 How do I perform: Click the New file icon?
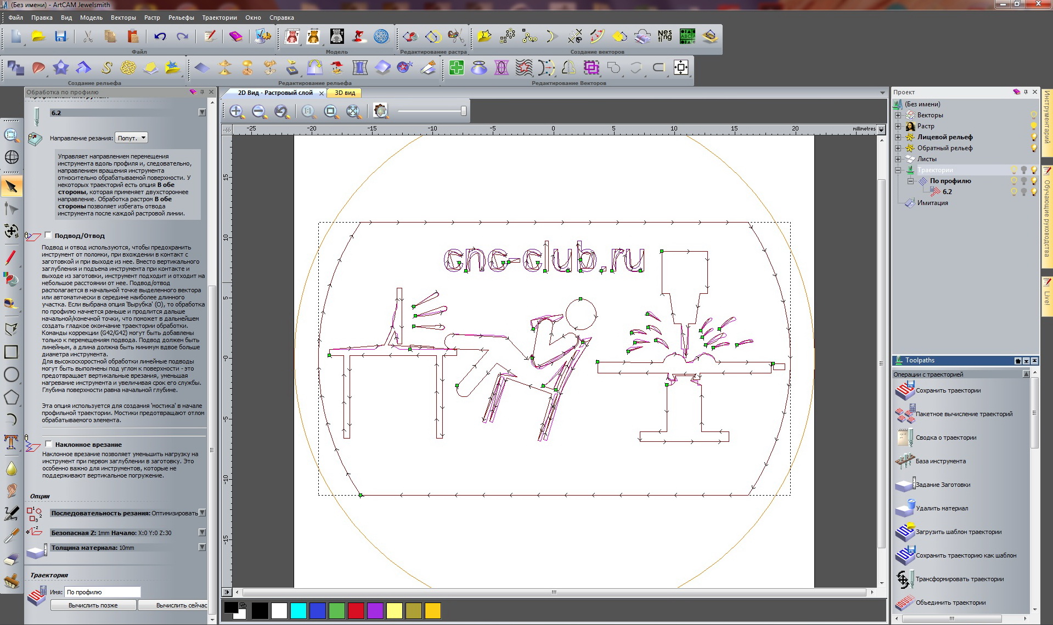[16, 37]
